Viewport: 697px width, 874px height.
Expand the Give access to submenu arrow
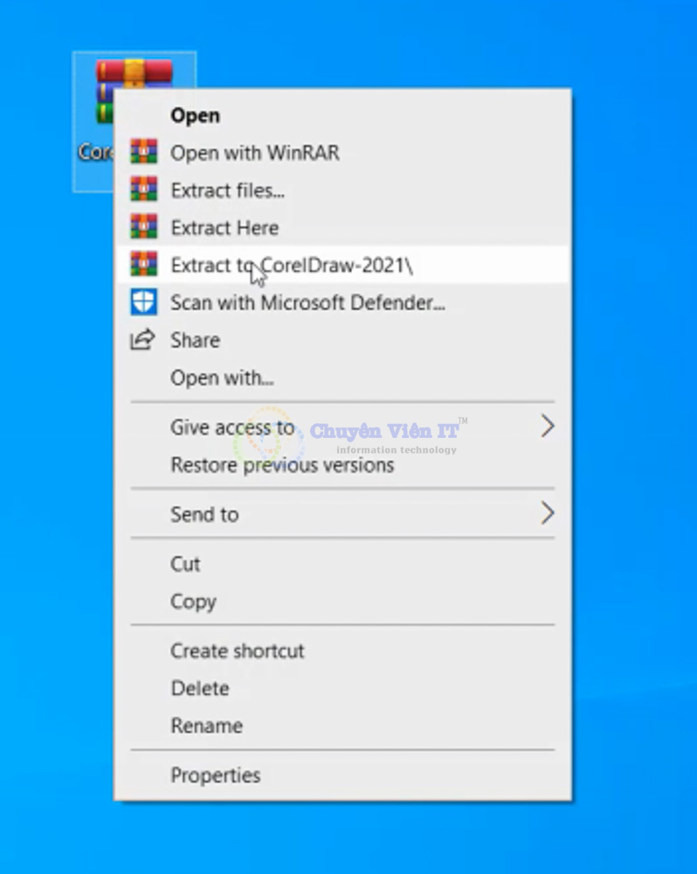click(547, 427)
